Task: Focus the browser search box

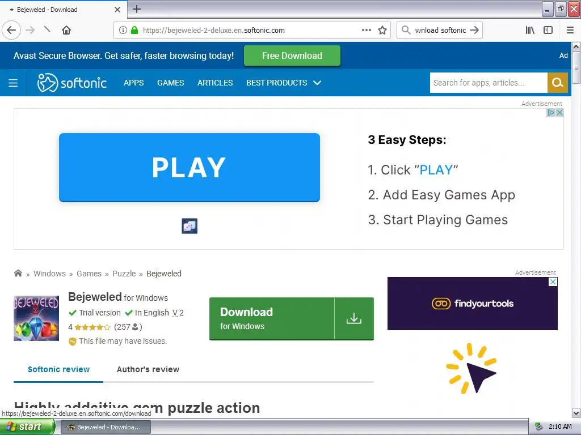Action: tap(440, 31)
